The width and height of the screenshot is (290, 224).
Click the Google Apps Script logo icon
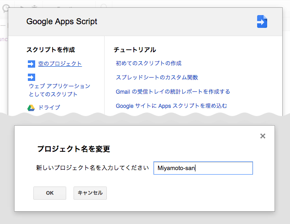(262, 21)
